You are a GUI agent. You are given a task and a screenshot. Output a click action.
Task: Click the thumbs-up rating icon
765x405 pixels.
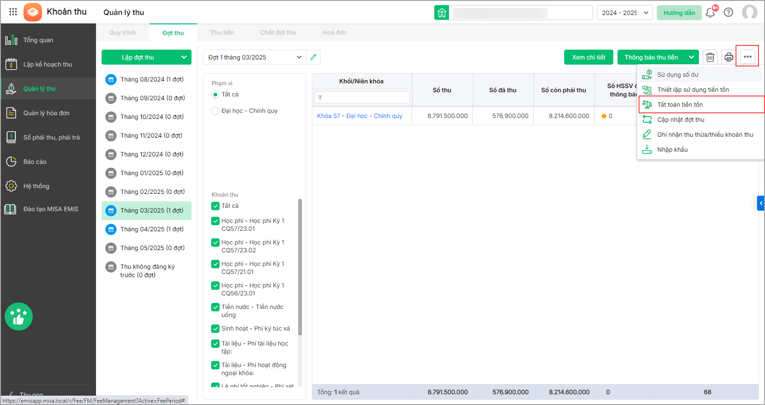tap(19, 317)
